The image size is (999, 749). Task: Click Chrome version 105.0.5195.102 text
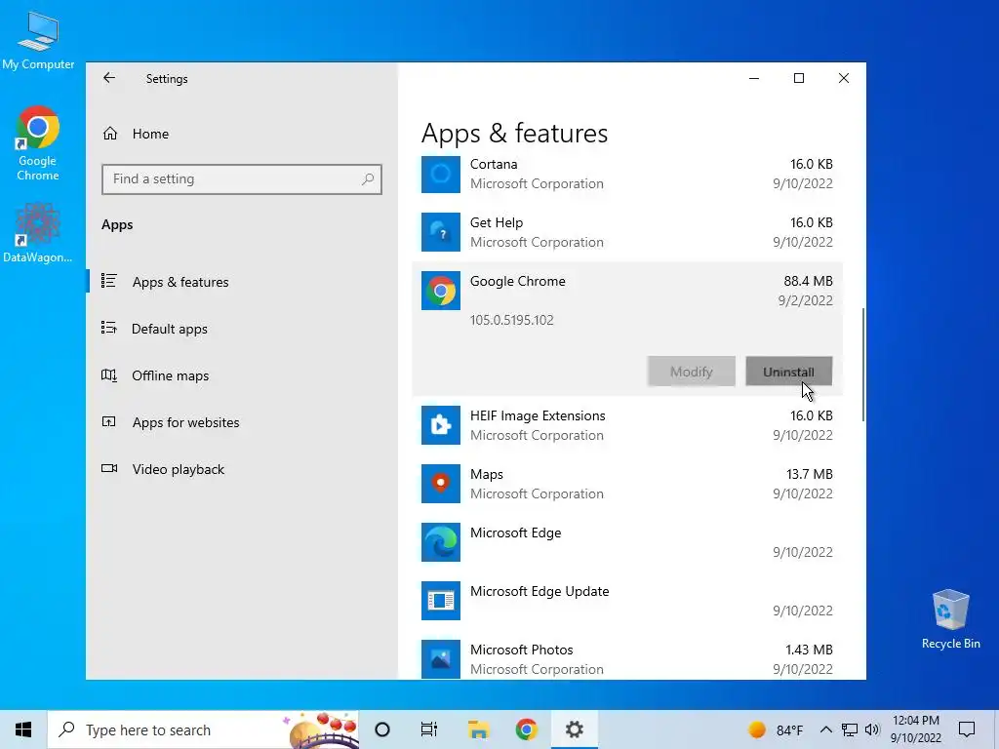pos(511,320)
